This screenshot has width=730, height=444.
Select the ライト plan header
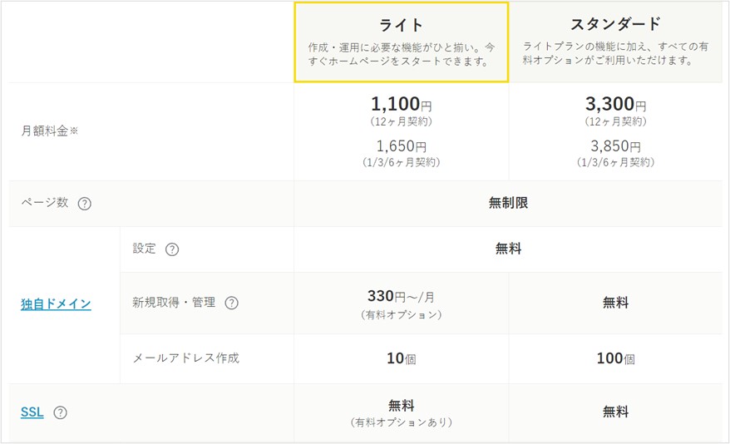click(401, 25)
